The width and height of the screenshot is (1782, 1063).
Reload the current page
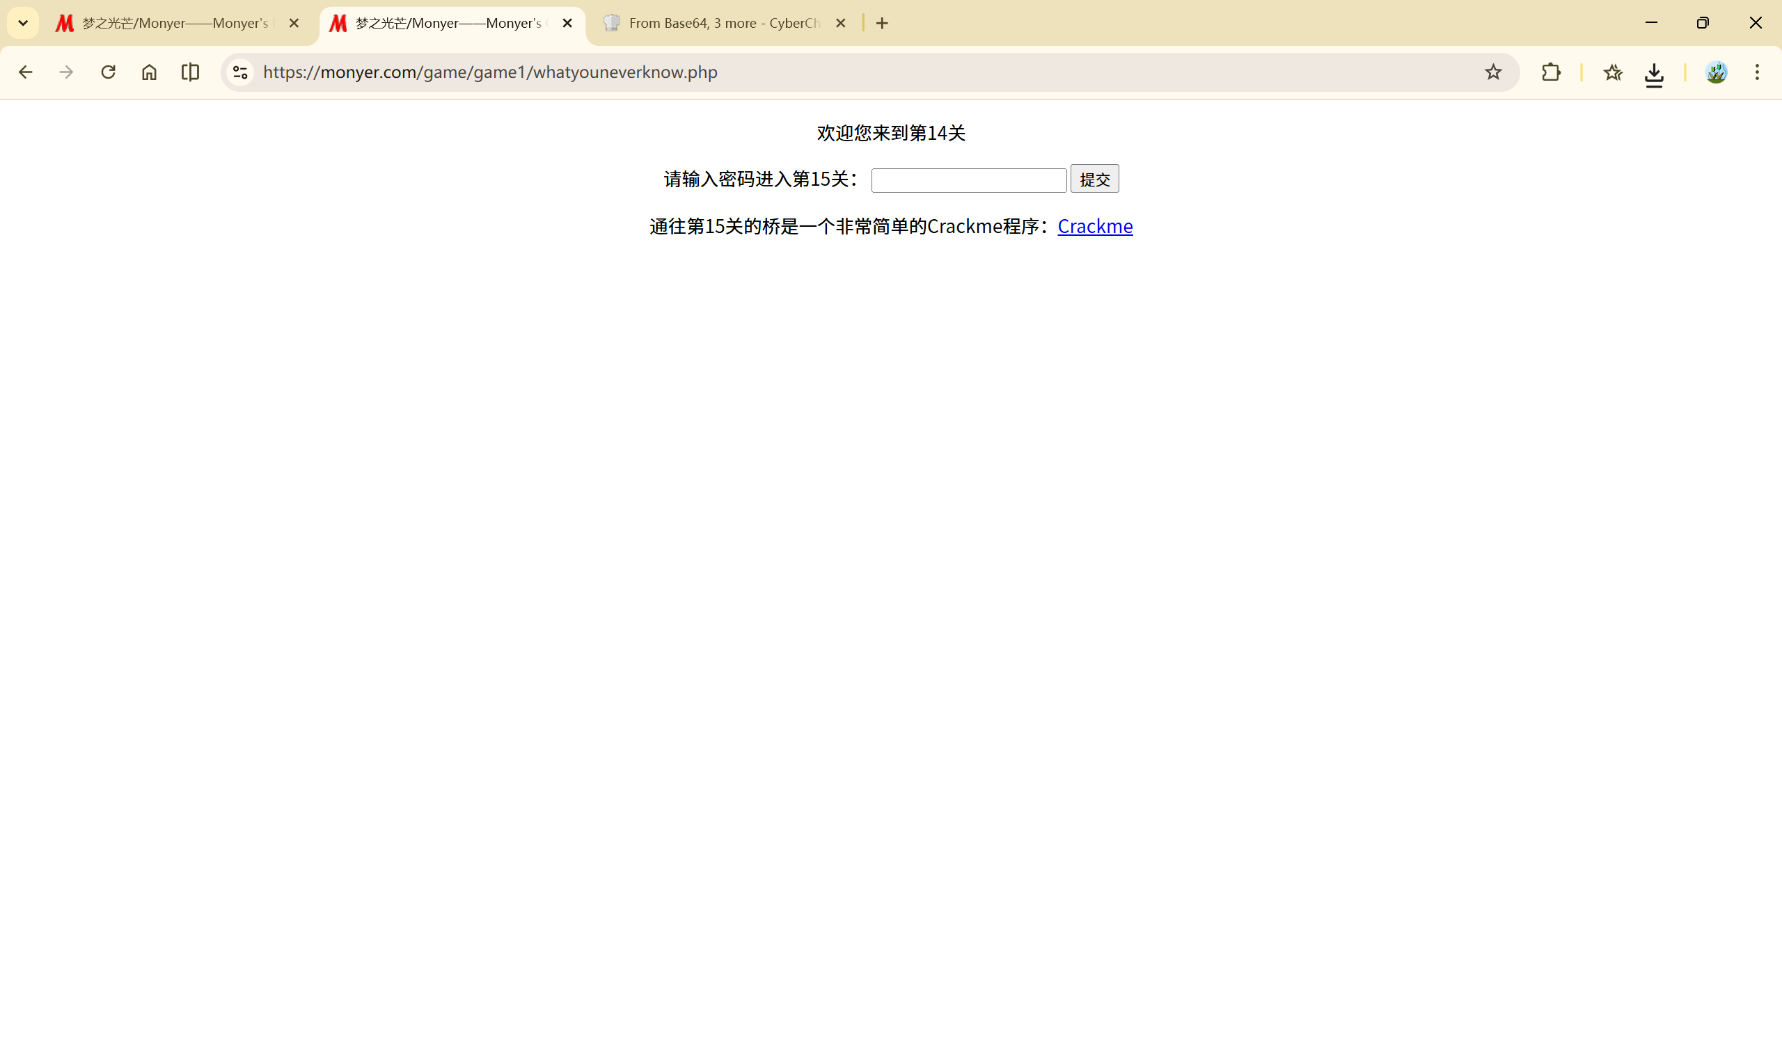click(x=108, y=72)
